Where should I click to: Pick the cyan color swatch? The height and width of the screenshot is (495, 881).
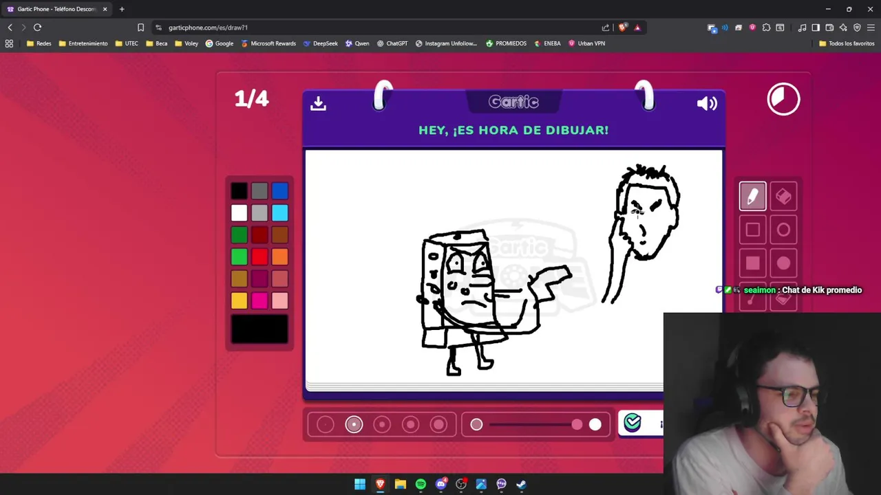[279, 213]
